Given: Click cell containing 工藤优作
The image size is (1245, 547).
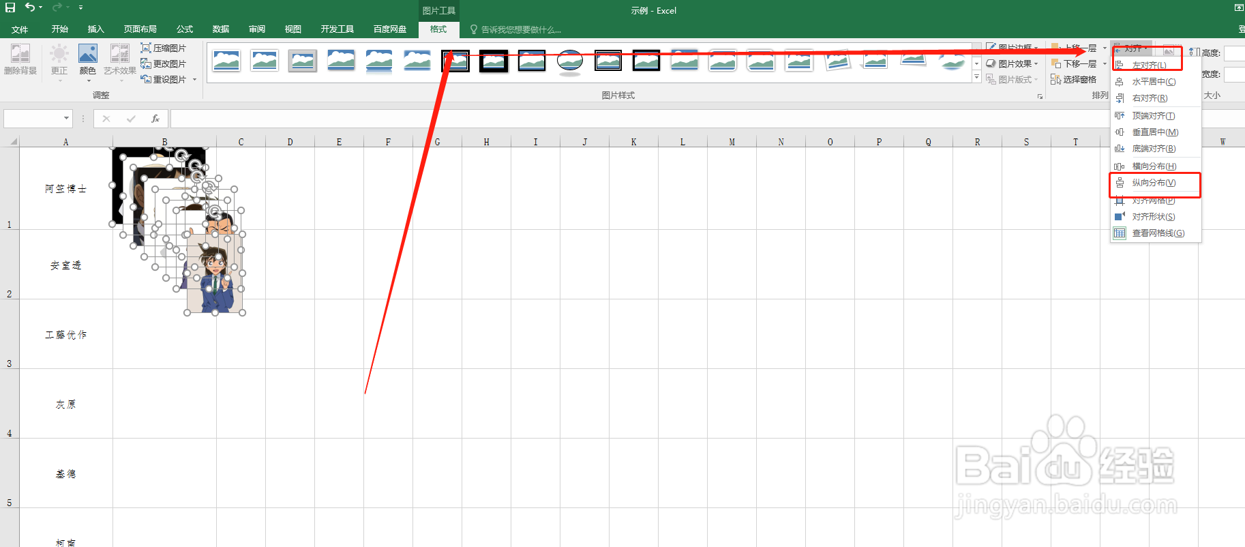Looking at the screenshot, I should click(66, 334).
